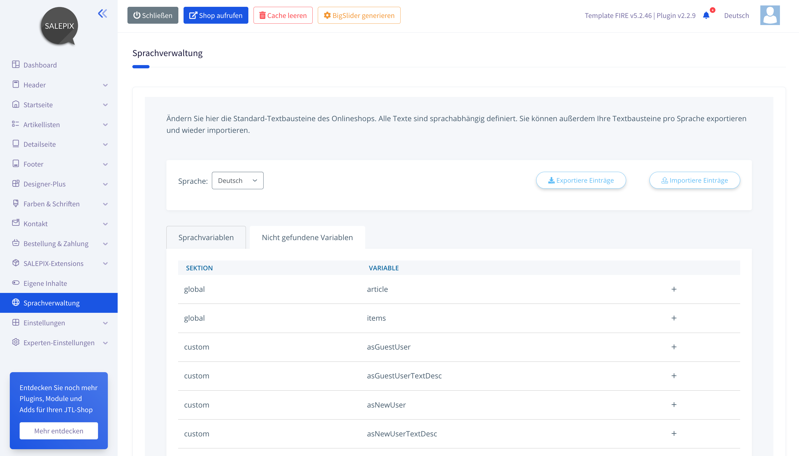Sort by the SEKTION column header
Image resolution: width=799 pixels, height=456 pixels.
(x=199, y=268)
